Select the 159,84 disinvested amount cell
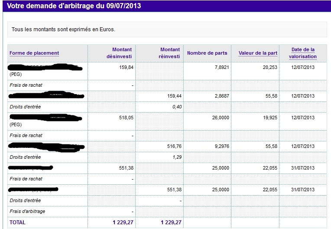The height and width of the screenshot is (229, 331). click(126, 68)
